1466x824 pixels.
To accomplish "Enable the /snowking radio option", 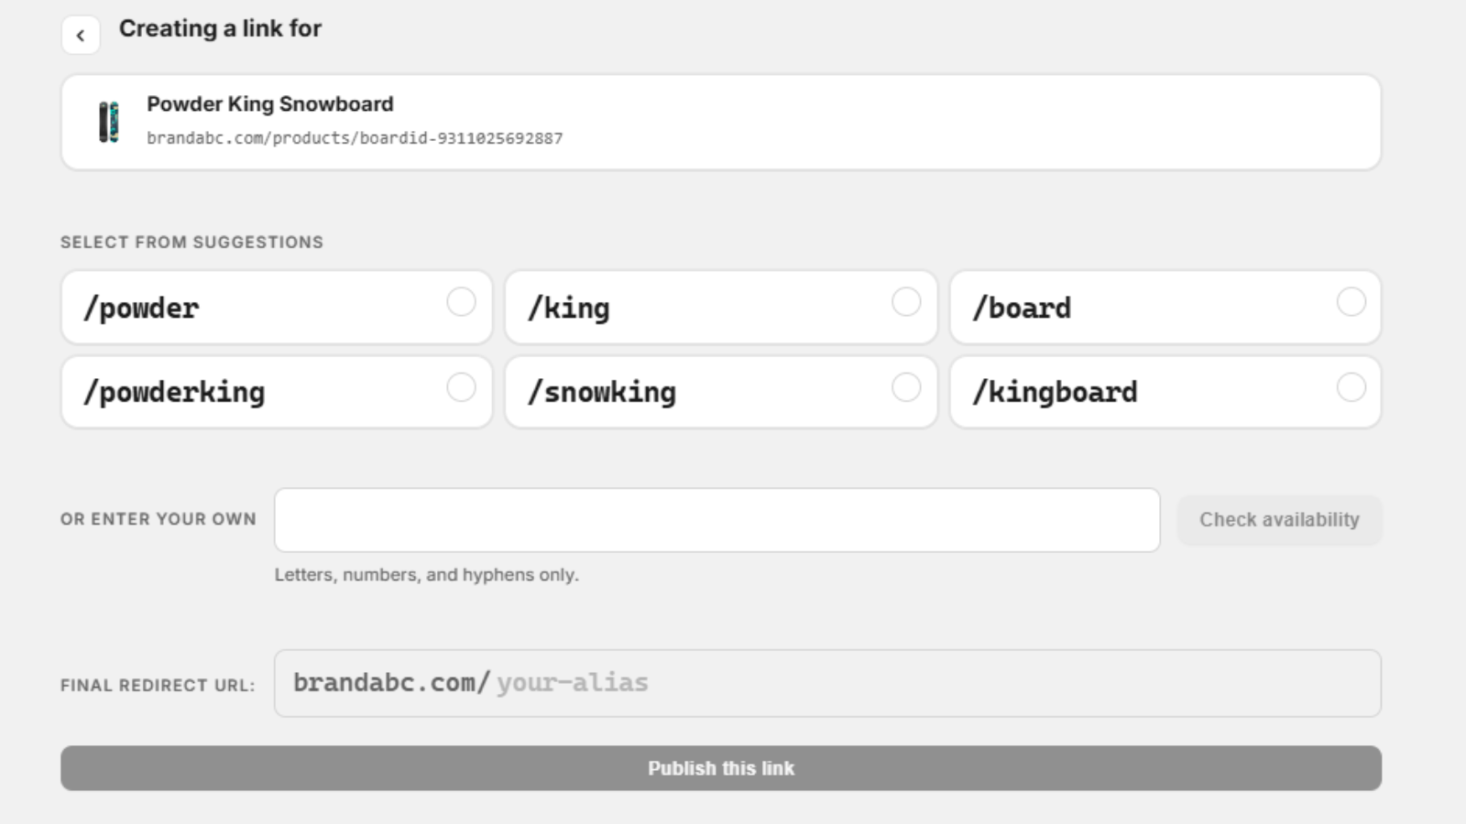I will pyautogui.click(x=906, y=387).
